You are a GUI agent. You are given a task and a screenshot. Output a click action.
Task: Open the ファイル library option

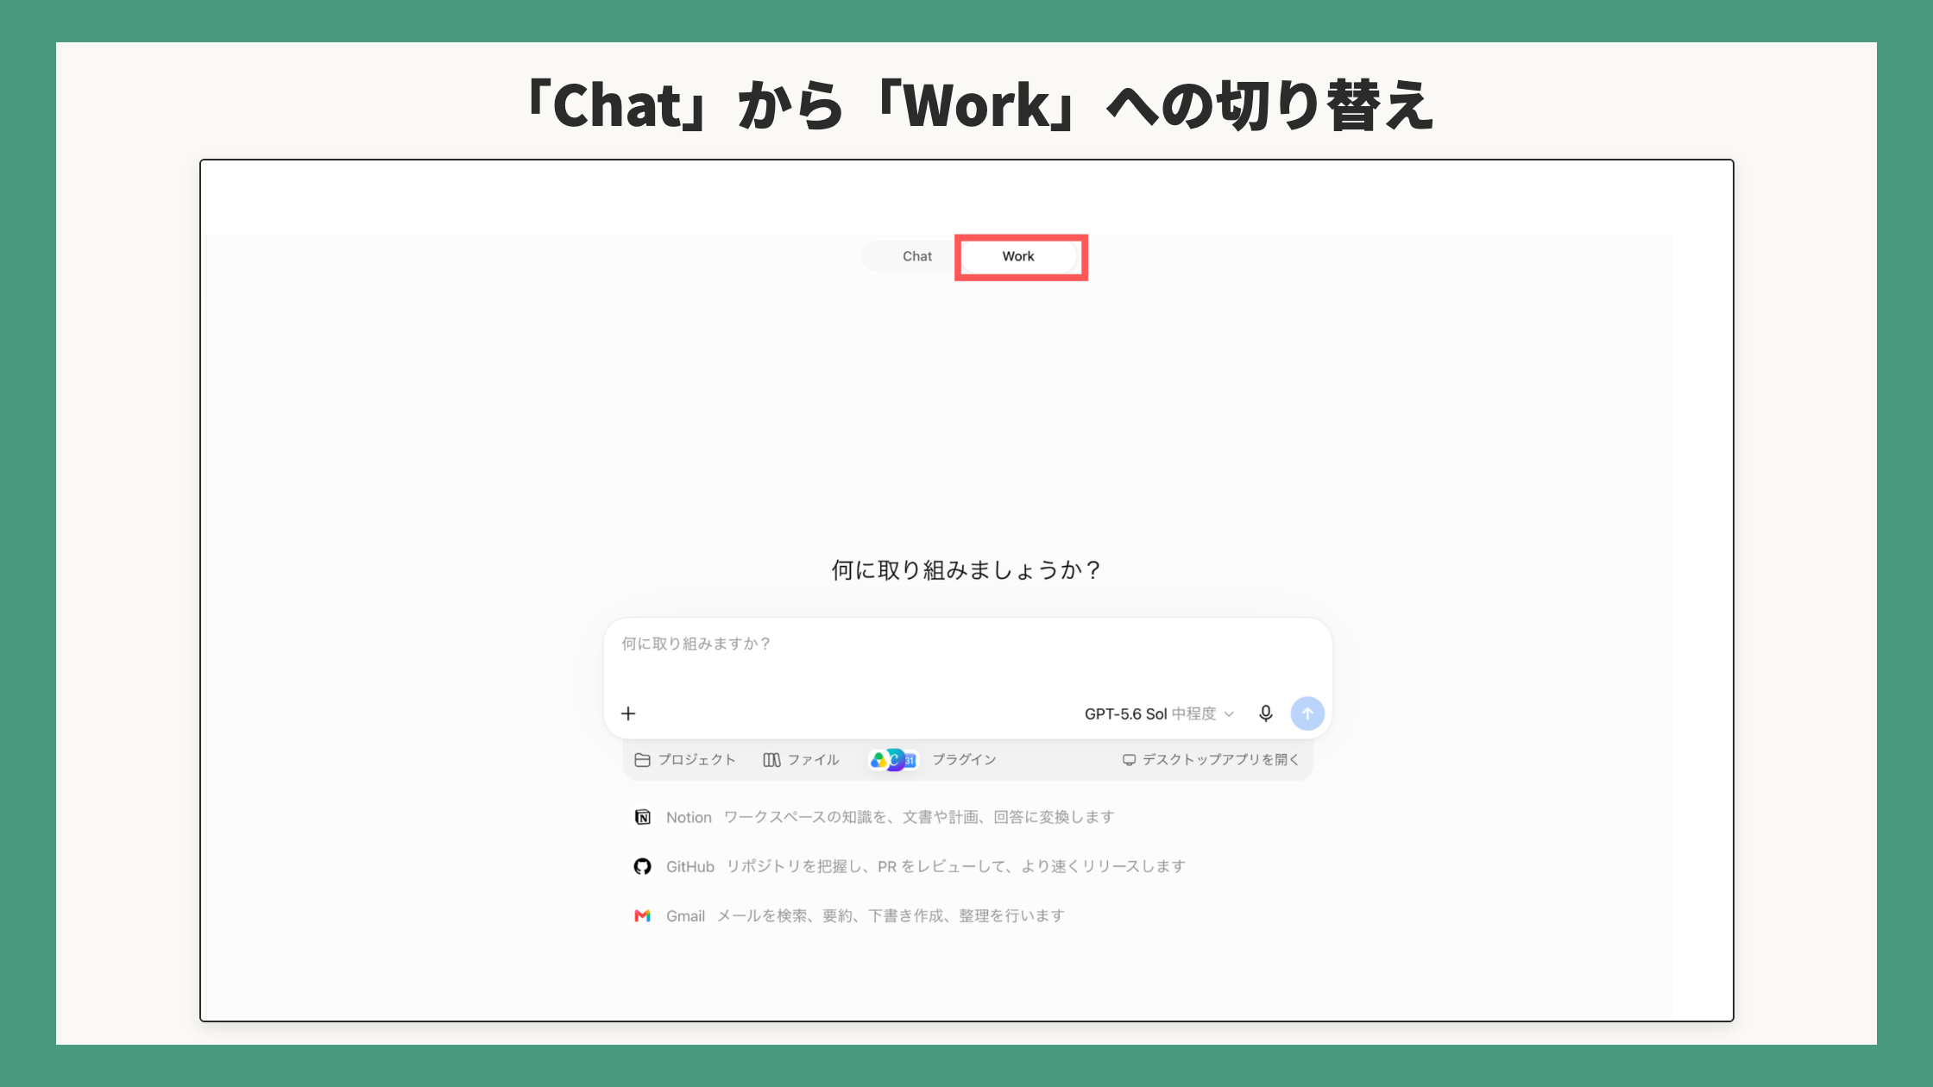click(x=801, y=759)
